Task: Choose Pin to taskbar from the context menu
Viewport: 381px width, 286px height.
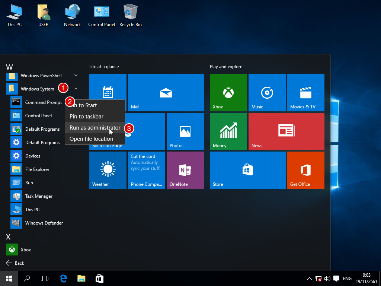Action: click(86, 117)
